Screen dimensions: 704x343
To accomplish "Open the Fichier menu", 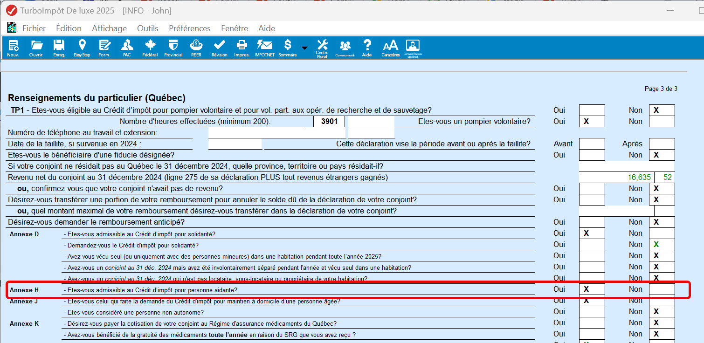I will click(x=34, y=28).
